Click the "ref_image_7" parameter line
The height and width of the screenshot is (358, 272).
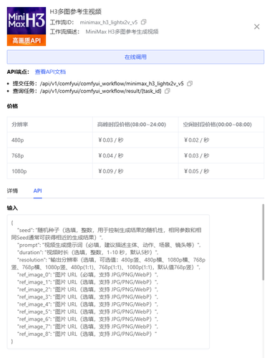[87, 326]
